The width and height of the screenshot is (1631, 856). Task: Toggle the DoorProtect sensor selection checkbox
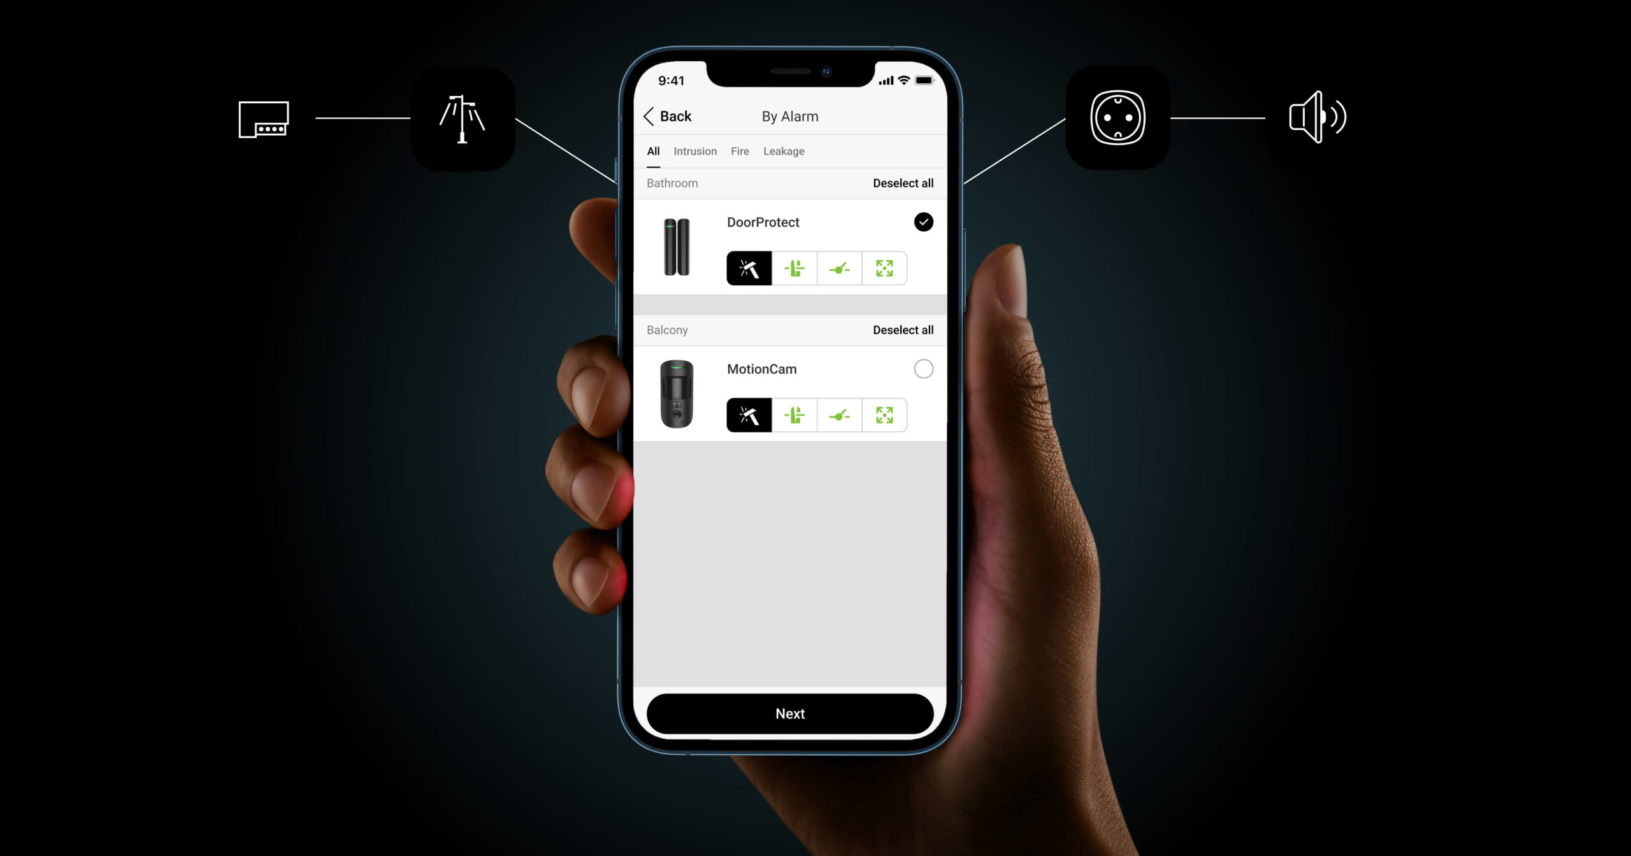[x=923, y=222]
